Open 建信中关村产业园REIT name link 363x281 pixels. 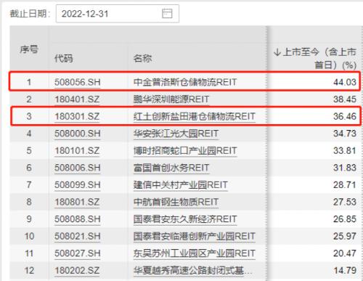tap(180, 185)
